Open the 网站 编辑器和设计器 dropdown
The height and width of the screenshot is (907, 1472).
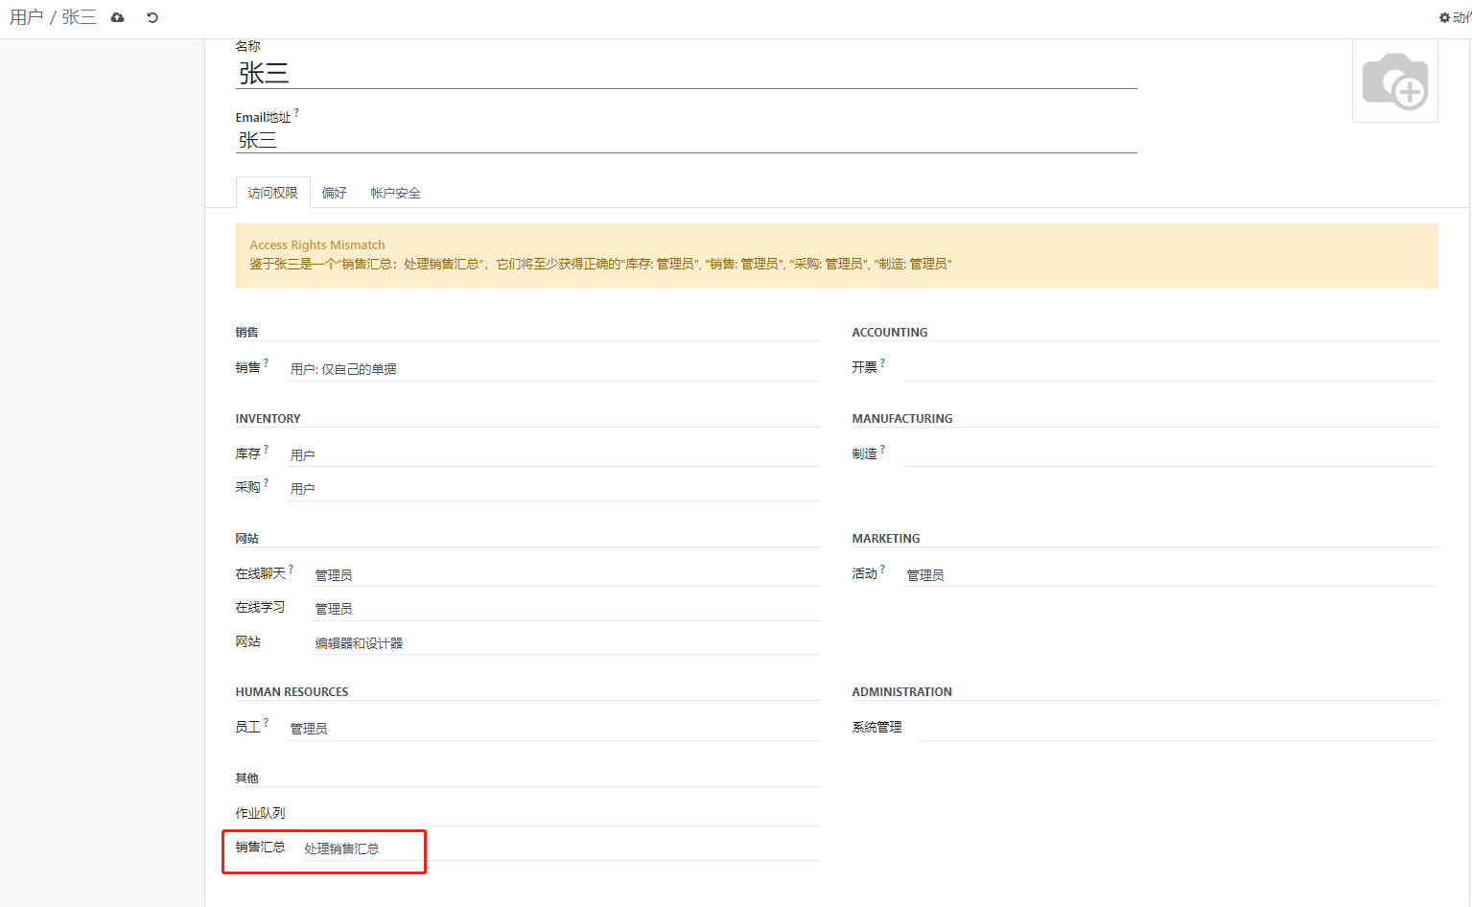point(566,643)
